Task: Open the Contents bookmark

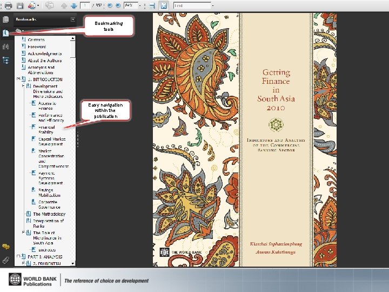Action: click(x=36, y=39)
